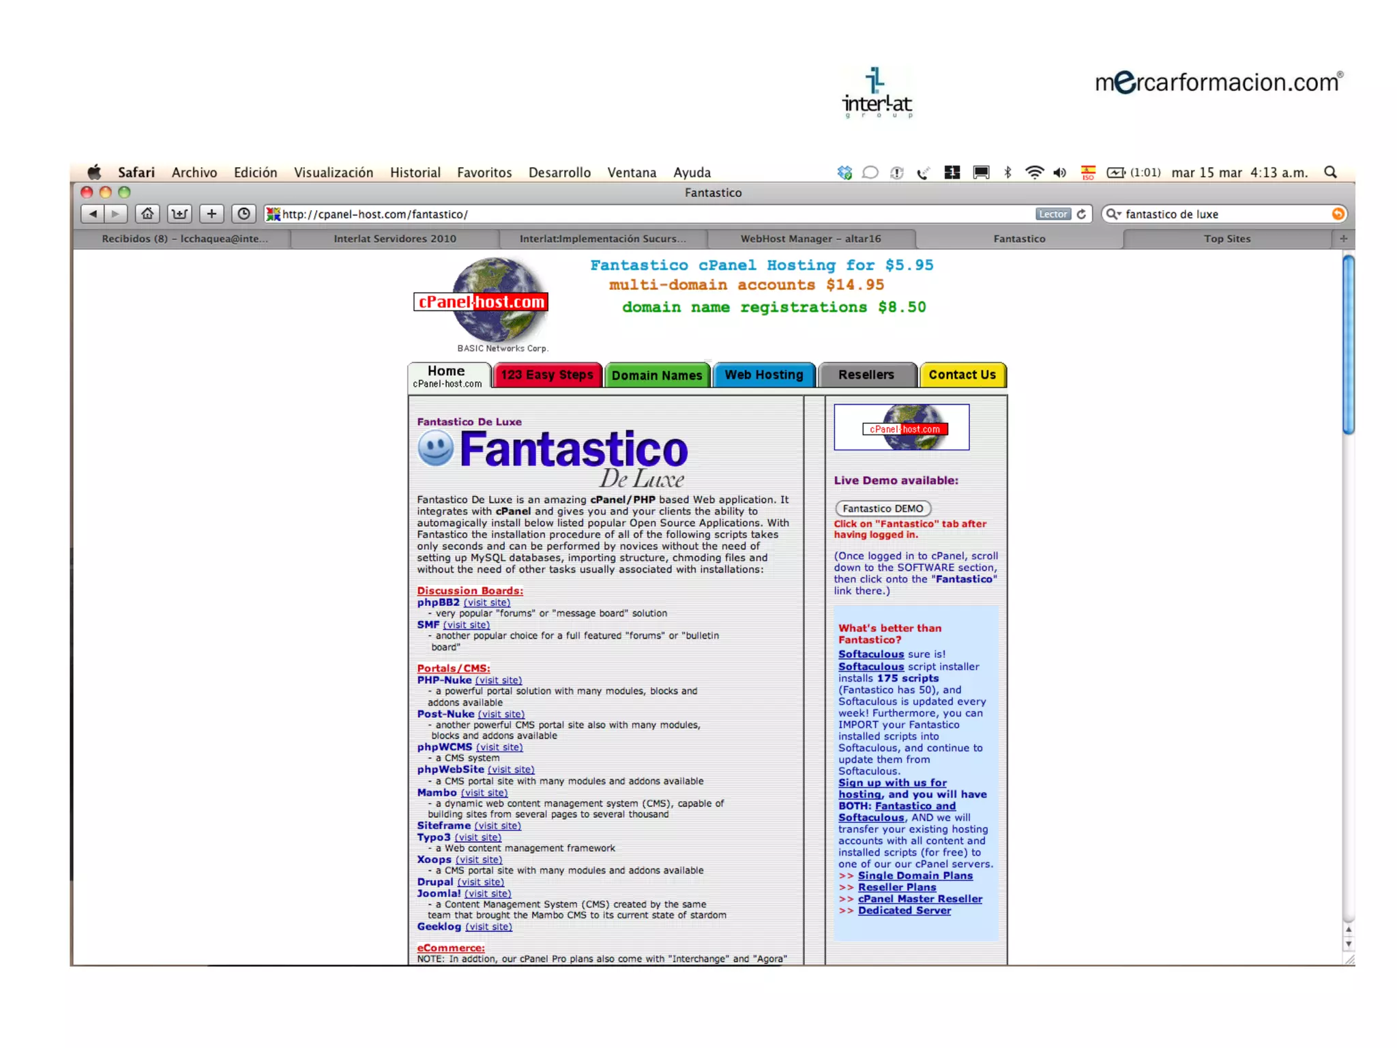This screenshot has width=1397, height=1048.
Task: Open the bookmarks icon in toolbar
Action: (179, 214)
